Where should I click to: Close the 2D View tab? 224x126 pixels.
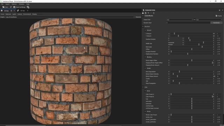[28, 10]
